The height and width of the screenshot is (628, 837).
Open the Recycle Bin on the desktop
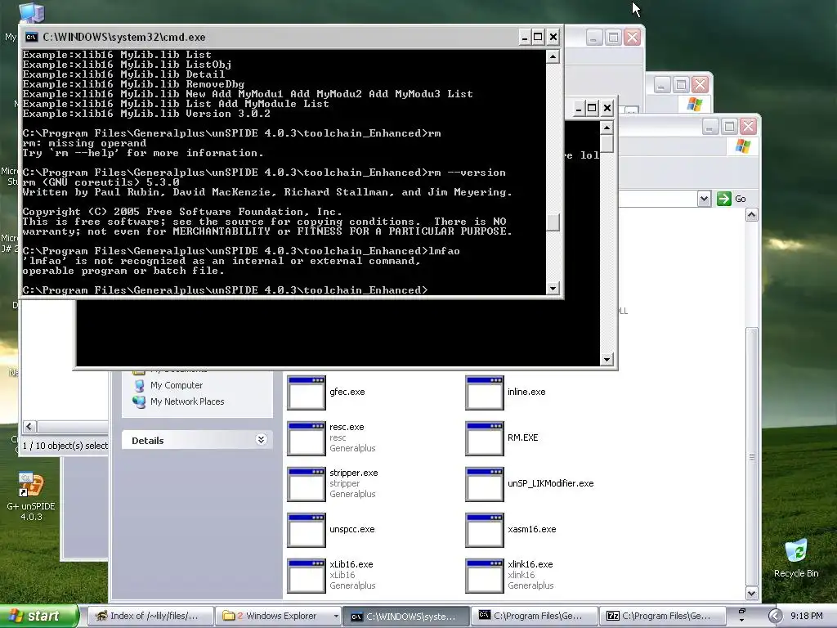[796, 552]
